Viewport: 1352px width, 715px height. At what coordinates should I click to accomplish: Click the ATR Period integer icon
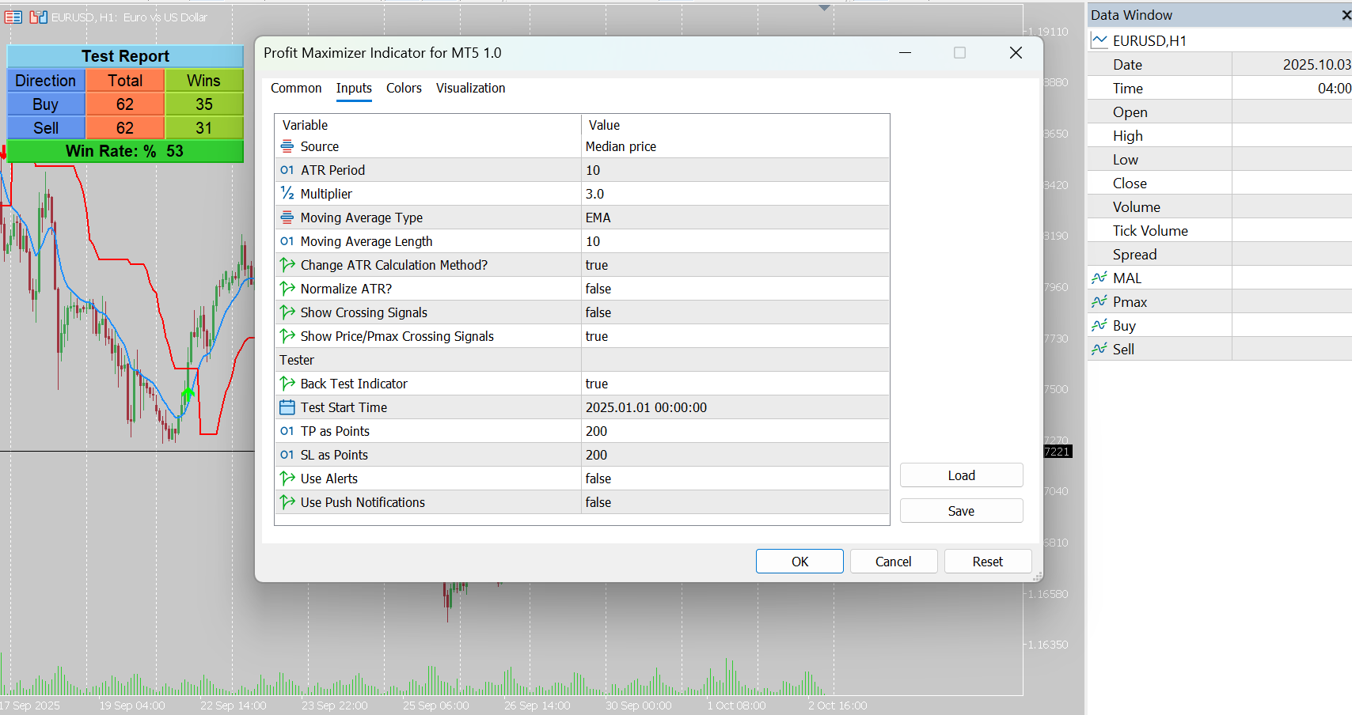pyautogui.click(x=287, y=170)
